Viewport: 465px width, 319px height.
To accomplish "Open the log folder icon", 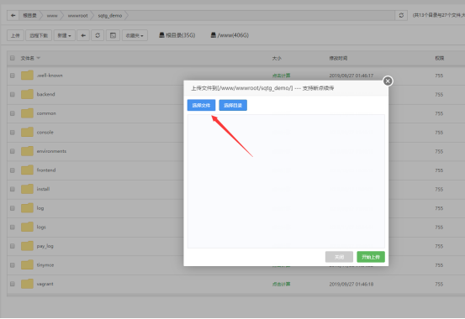I will [x=27, y=208].
